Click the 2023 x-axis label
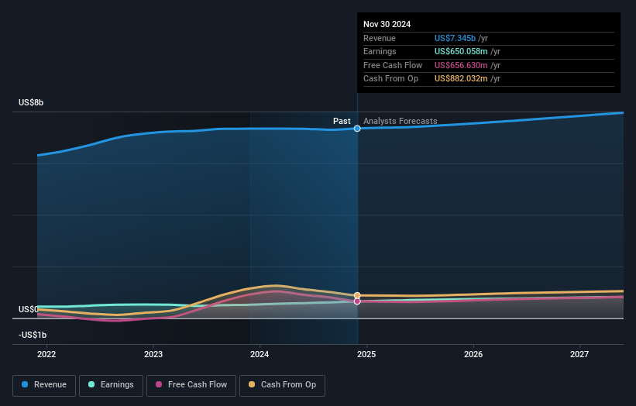Viewport: 636px width, 406px height. pos(153,354)
